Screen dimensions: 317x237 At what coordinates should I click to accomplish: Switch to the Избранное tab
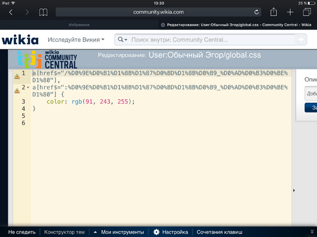coord(79,25)
